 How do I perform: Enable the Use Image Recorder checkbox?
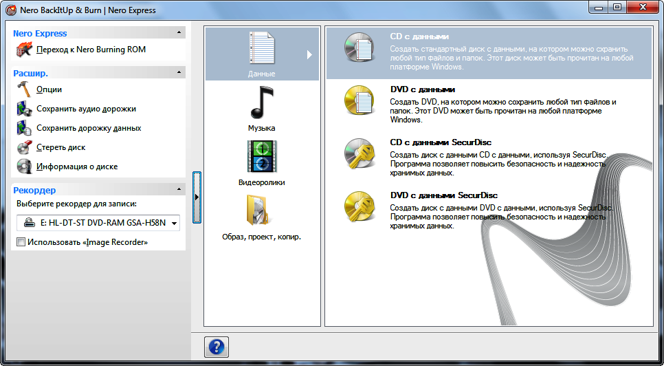21,242
